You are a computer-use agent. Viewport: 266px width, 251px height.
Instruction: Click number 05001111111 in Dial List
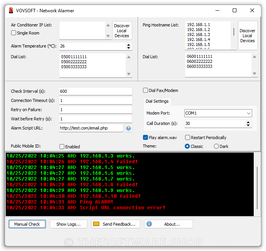pyautogui.click(x=74, y=57)
